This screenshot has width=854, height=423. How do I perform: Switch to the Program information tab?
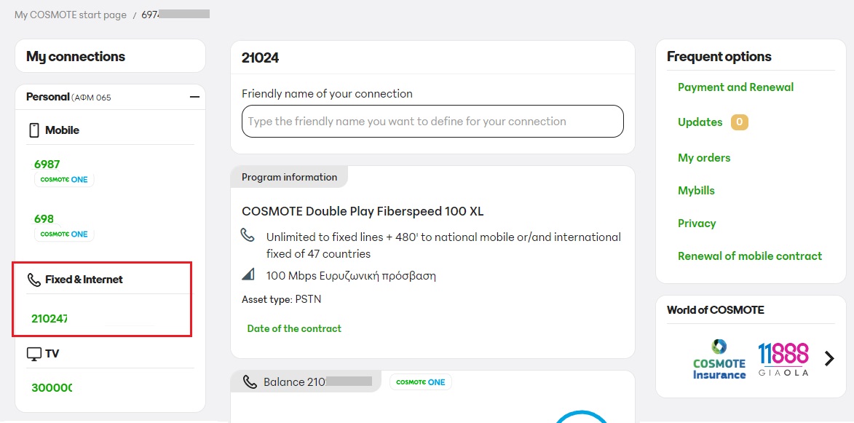pyautogui.click(x=288, y=176)
